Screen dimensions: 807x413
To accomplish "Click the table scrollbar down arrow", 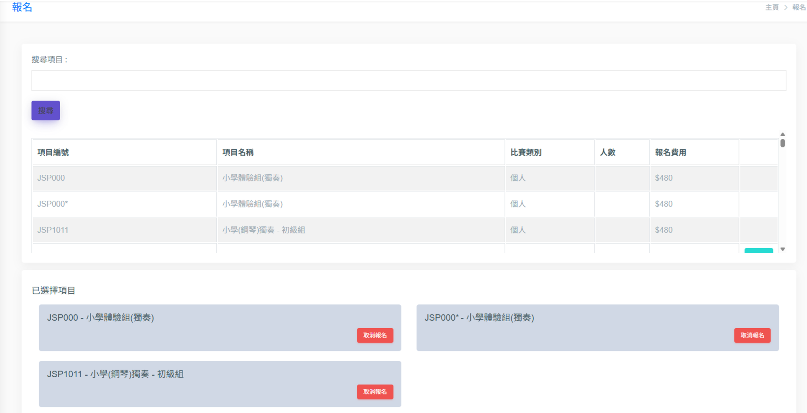I will coord(782,249).
